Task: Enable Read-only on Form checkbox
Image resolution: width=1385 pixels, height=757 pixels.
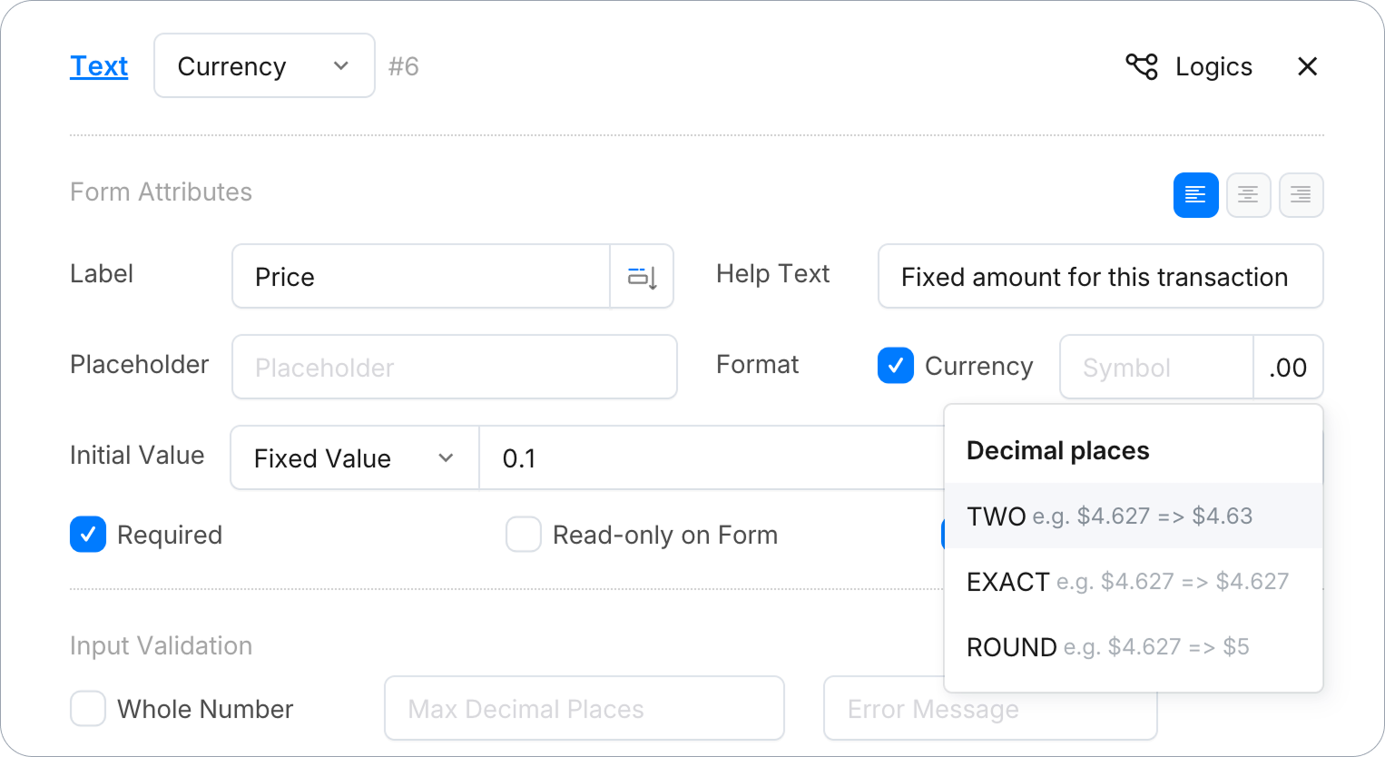Action: 524,535
